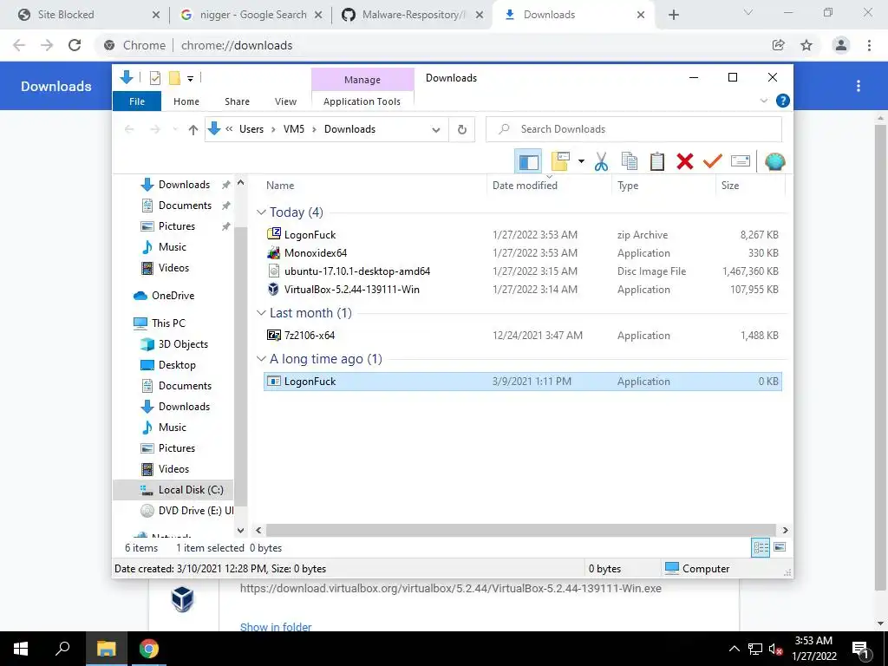Screen dimensions: 888x666
Task: Open DVD Drive (E:) in navigation pane
Action: 187,511
